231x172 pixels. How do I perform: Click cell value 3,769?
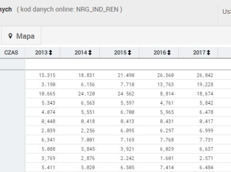(x=49, y=158)
